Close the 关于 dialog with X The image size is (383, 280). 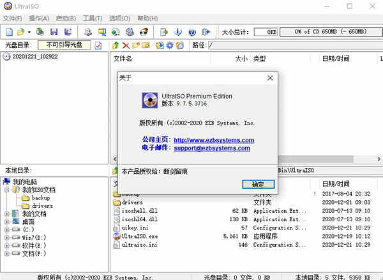(x=270, y=78)
